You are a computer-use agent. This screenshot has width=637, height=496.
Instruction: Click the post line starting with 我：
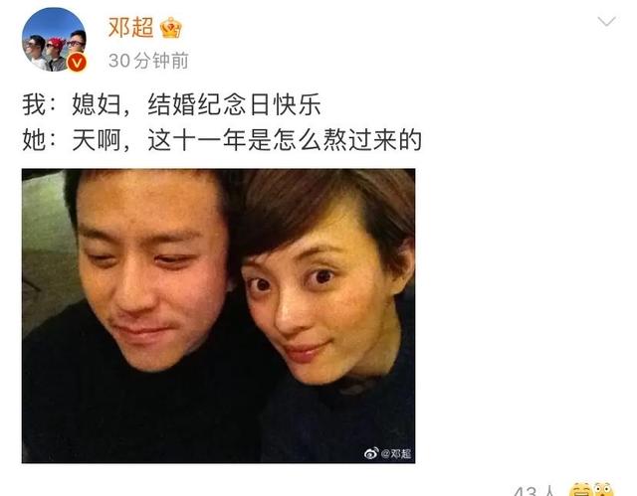[171, 104]
